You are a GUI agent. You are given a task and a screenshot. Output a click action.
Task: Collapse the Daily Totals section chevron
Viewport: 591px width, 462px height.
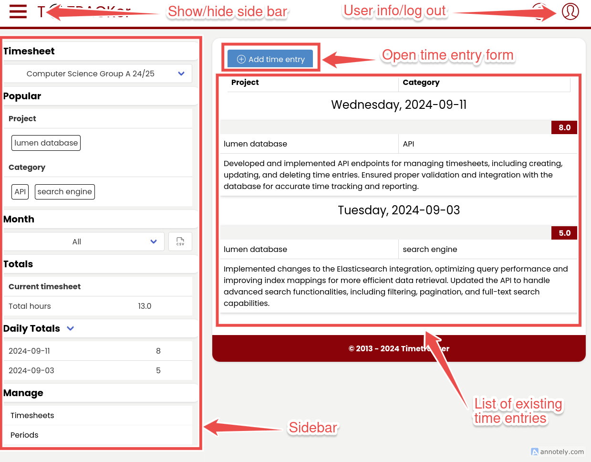[x=71, y=328]
